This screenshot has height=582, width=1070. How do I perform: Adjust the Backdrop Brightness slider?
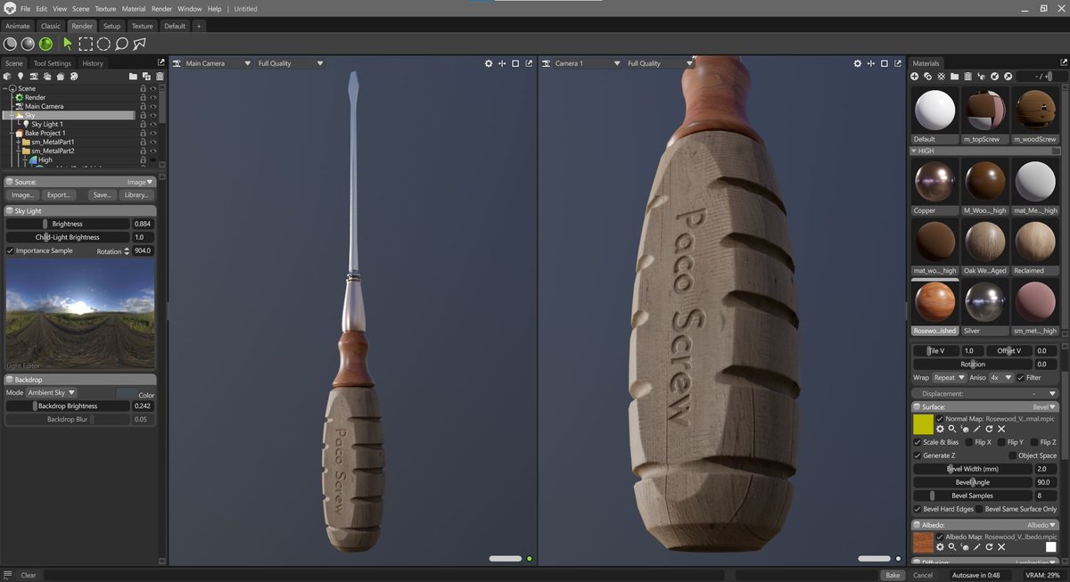point(68,406)
